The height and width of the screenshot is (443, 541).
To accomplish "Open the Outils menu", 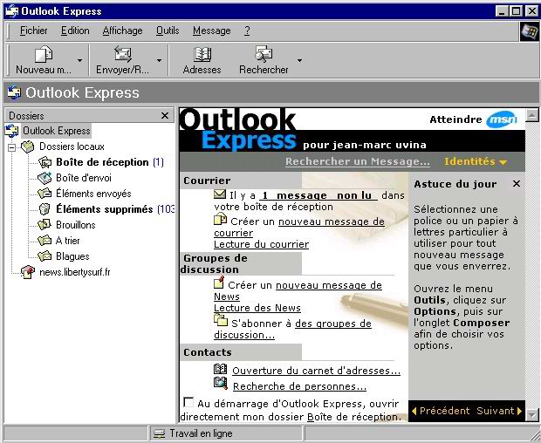I will click(168, 31).
